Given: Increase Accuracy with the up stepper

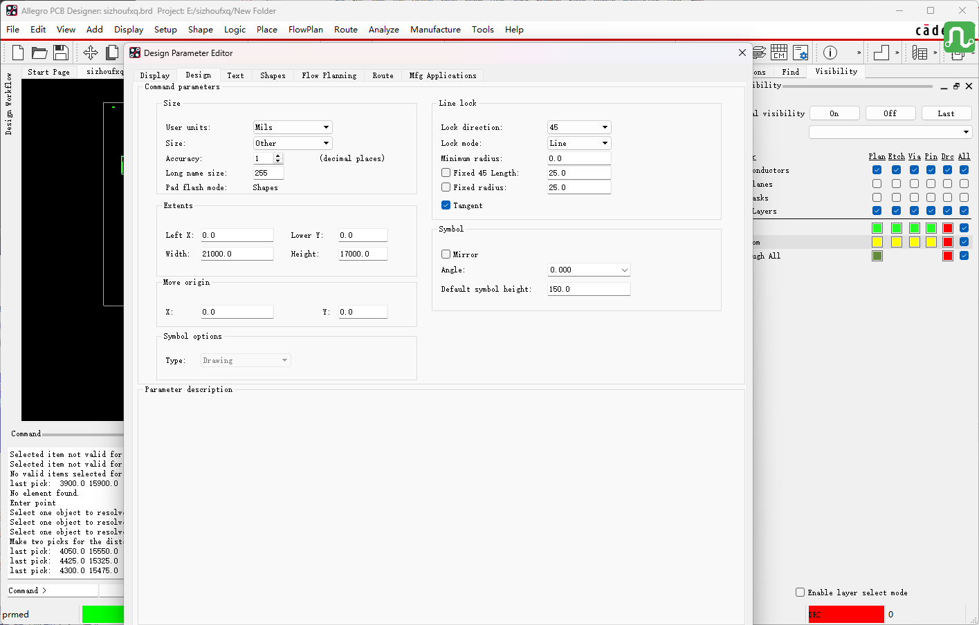Looking at the screenshot, I should pyautogui.click(x=278, y=156).
